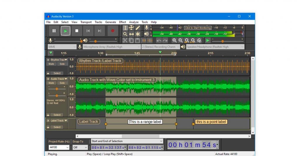Viewport: 299px width, 156px height.
Task: Open the Effect menu
Action: (x=122, y=22)
